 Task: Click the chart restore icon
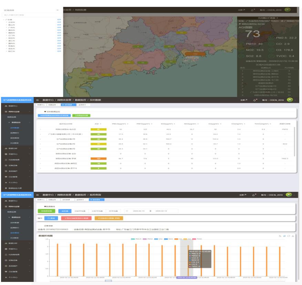[x=289, y=236]
